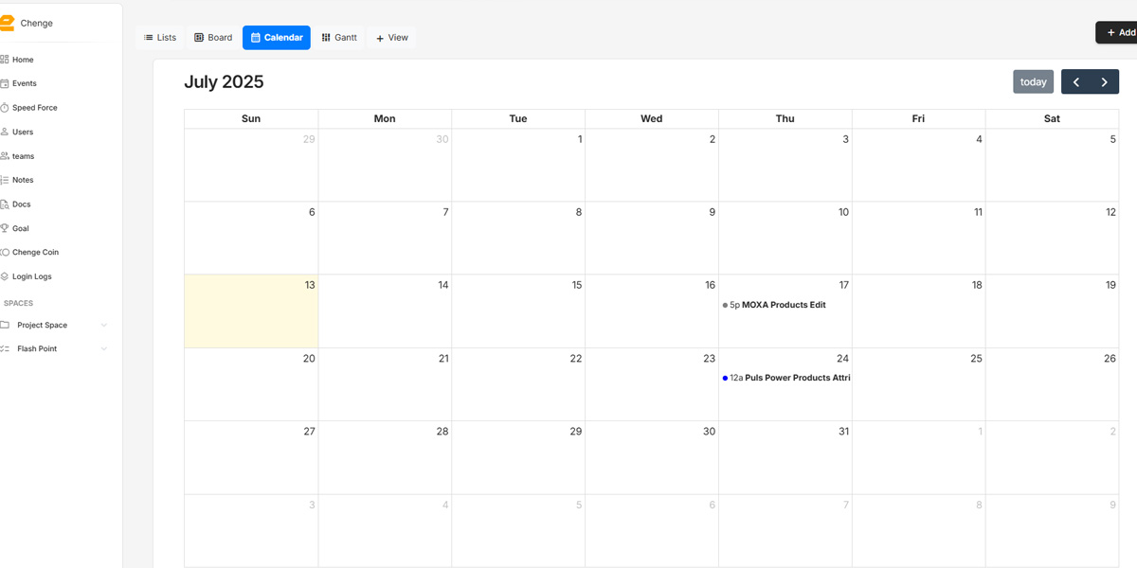The height and width of the screenshot is (568, 1137).
Task: Add a new View
Action: click(x=392, y=38)
